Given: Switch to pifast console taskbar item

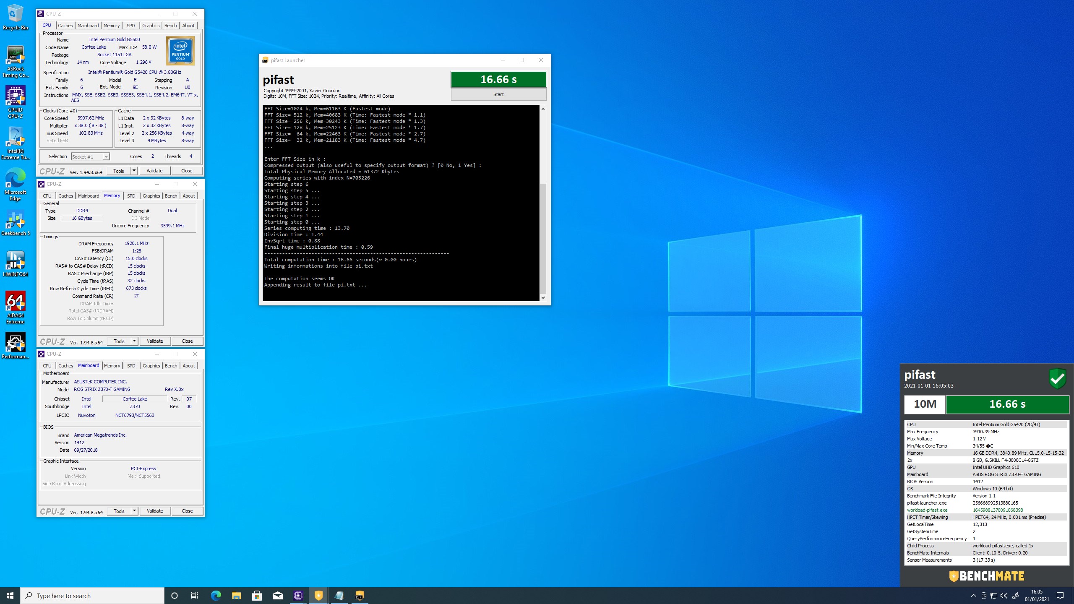Looking at the screenshot, I should pyautogui.click(x=360, y=596).
